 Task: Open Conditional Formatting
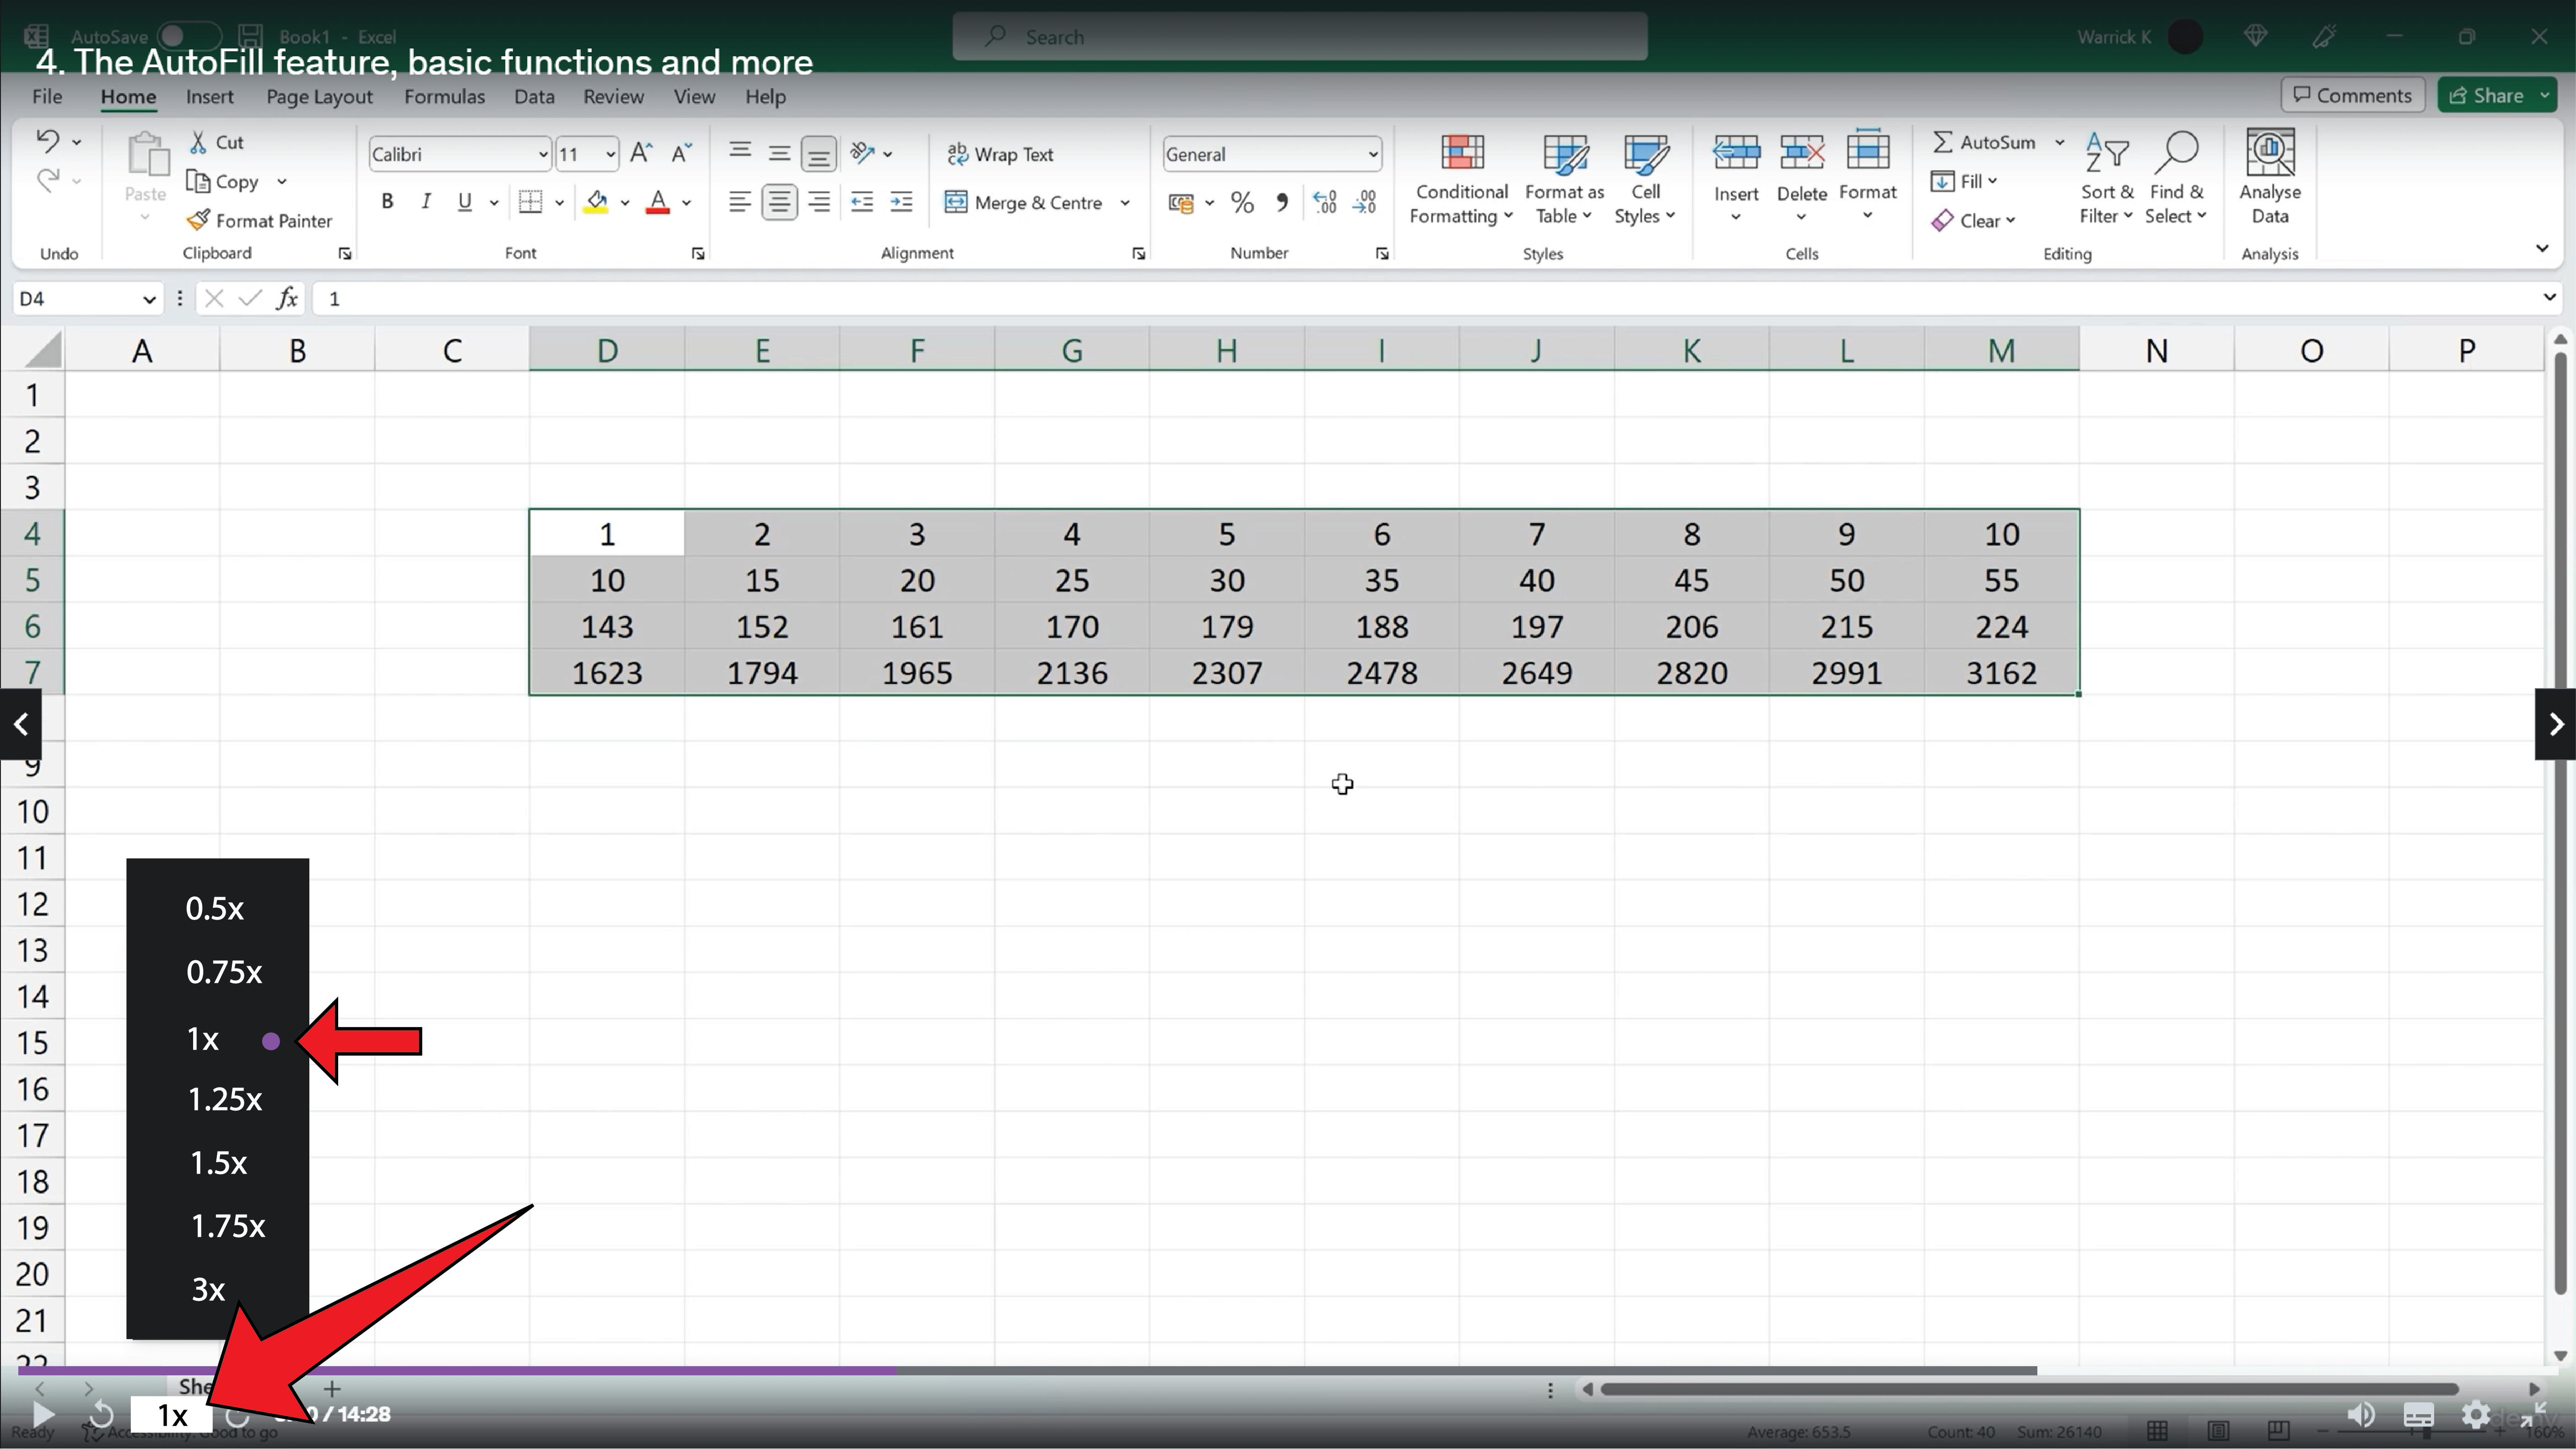coord(1461,180)
